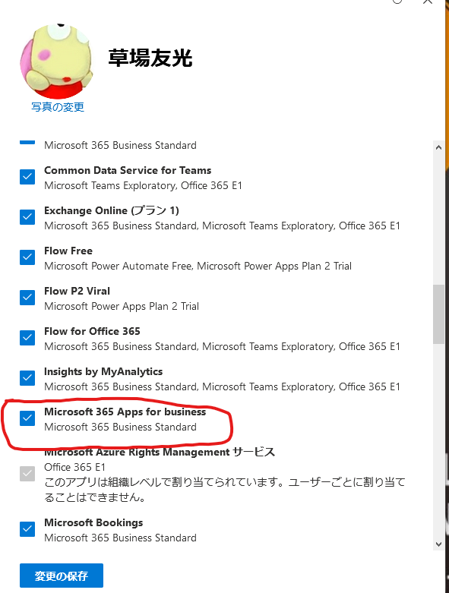The width and height of the screenshot is (449, 593).
Task: Click the Microsoft Bookings label
Action: [93, 522]
